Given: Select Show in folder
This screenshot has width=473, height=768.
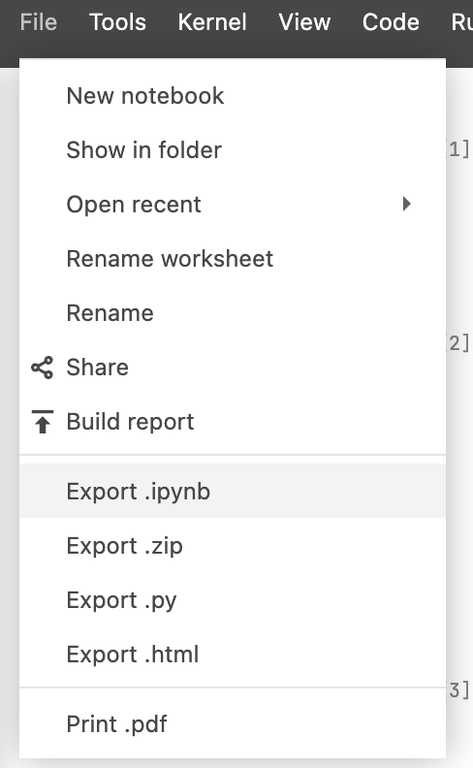Looking at the screenshot, I should coord(233,150).
